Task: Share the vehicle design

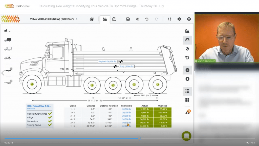Action: 137,19
